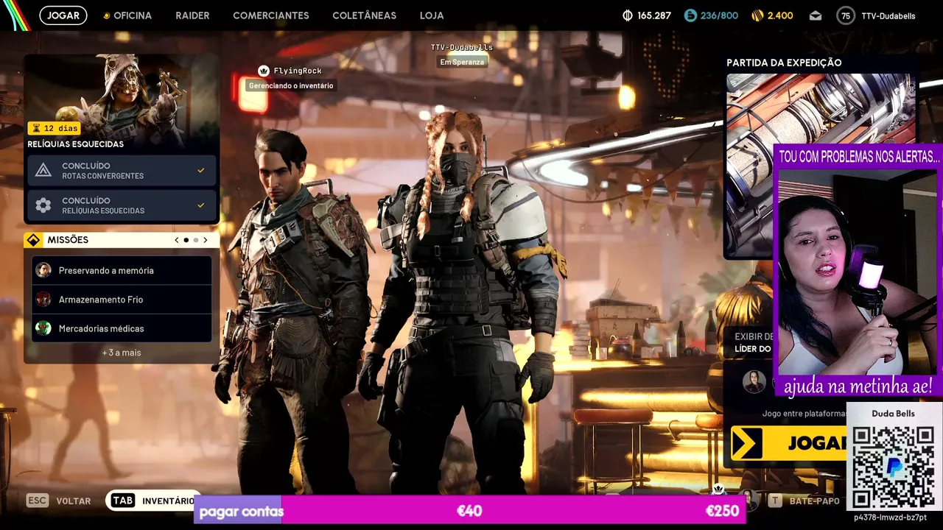Click the checkmark on Rotas Convergentes row
Image resolution: width=943 pixels, height=530 pixels.
pos(200,171)
